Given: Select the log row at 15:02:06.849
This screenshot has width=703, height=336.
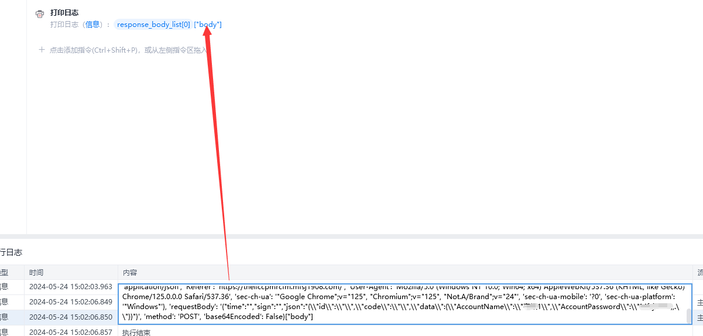Looking at the screenshot, I should (x=59, y=302).
